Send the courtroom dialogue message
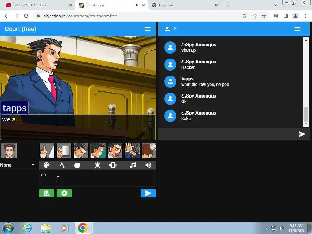 tap(148, 193)
